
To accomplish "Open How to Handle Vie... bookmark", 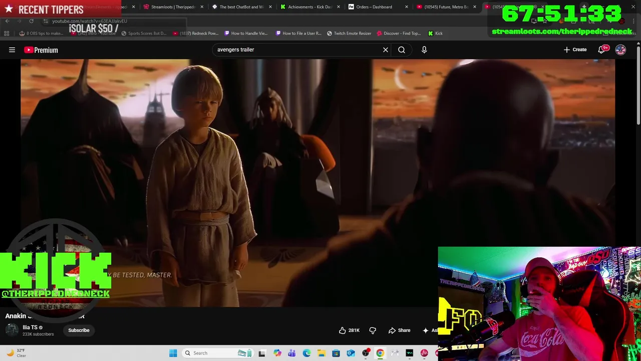I will tap(246, 33).
